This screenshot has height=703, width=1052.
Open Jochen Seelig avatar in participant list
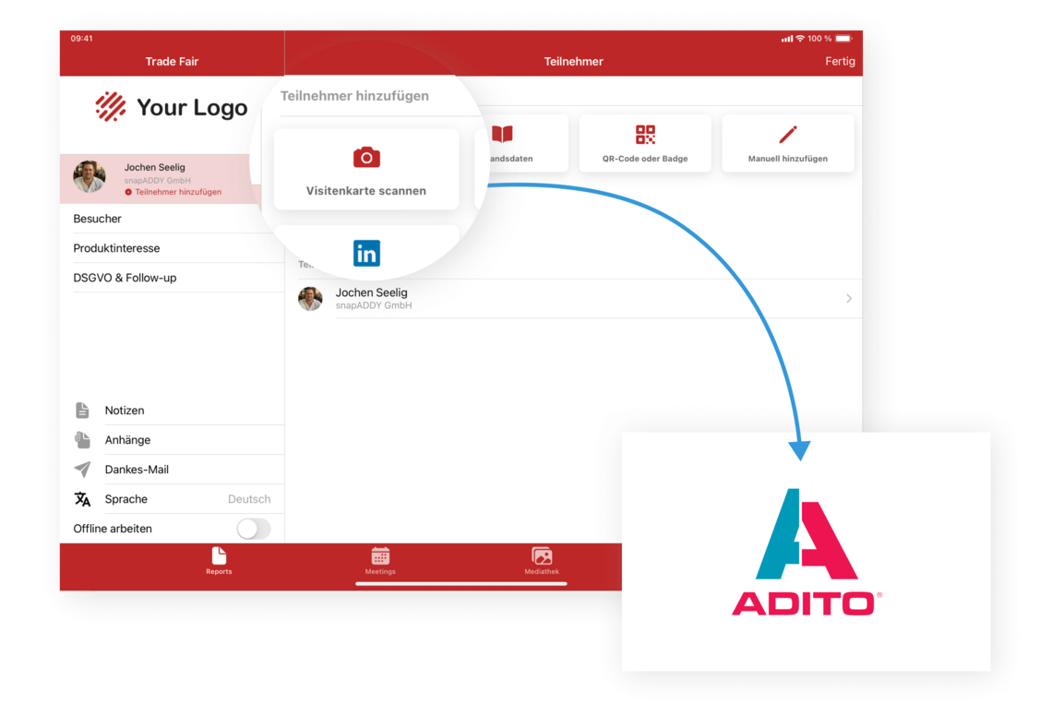310,299
